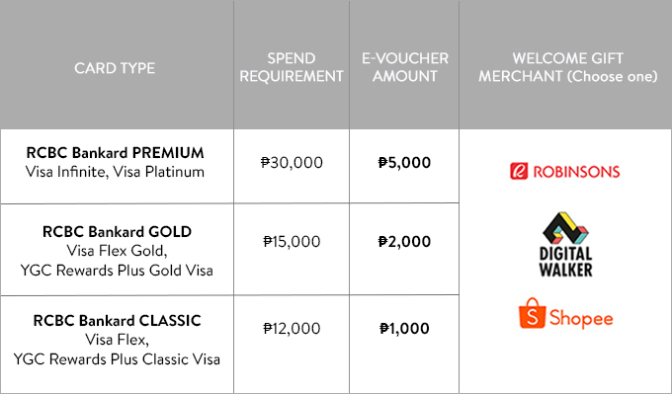Click the CARD TYPE column header

pyautogui.click(x=115, y=68)
